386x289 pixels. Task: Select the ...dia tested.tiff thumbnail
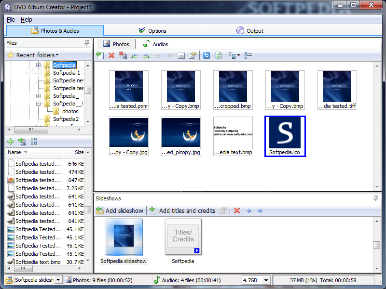[337, 90]
